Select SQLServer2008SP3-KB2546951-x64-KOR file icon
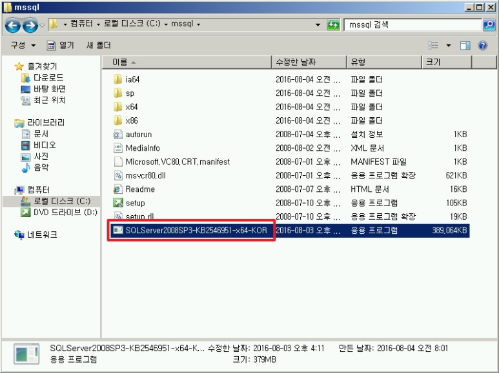499x373 pixels. [117, 230]
